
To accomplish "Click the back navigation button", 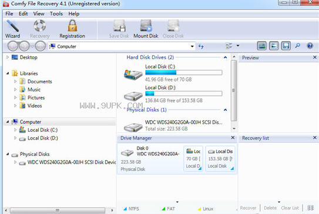I will click(13, 46).
